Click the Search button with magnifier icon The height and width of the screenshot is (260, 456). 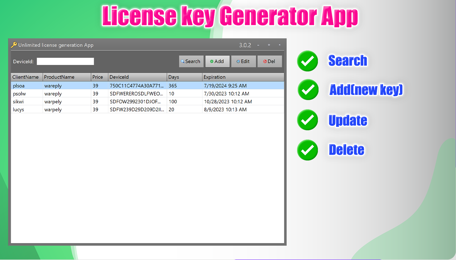tap(191, 61)
